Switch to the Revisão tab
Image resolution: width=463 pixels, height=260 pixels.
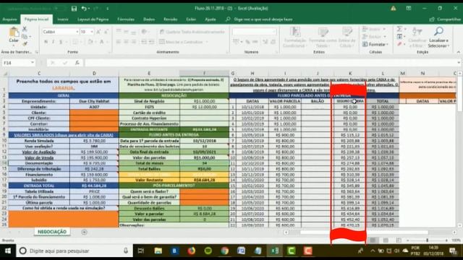pyautogui.click(x=171, y=19)
